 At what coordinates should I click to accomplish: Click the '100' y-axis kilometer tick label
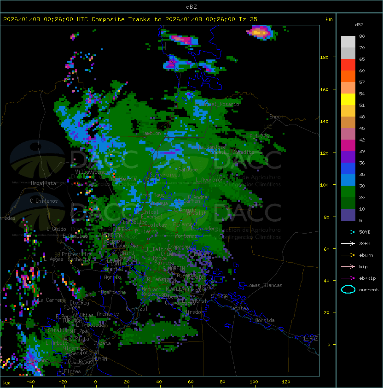[324, 185]
